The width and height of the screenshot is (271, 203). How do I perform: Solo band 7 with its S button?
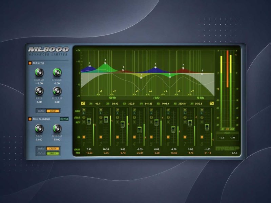(185, 117)
